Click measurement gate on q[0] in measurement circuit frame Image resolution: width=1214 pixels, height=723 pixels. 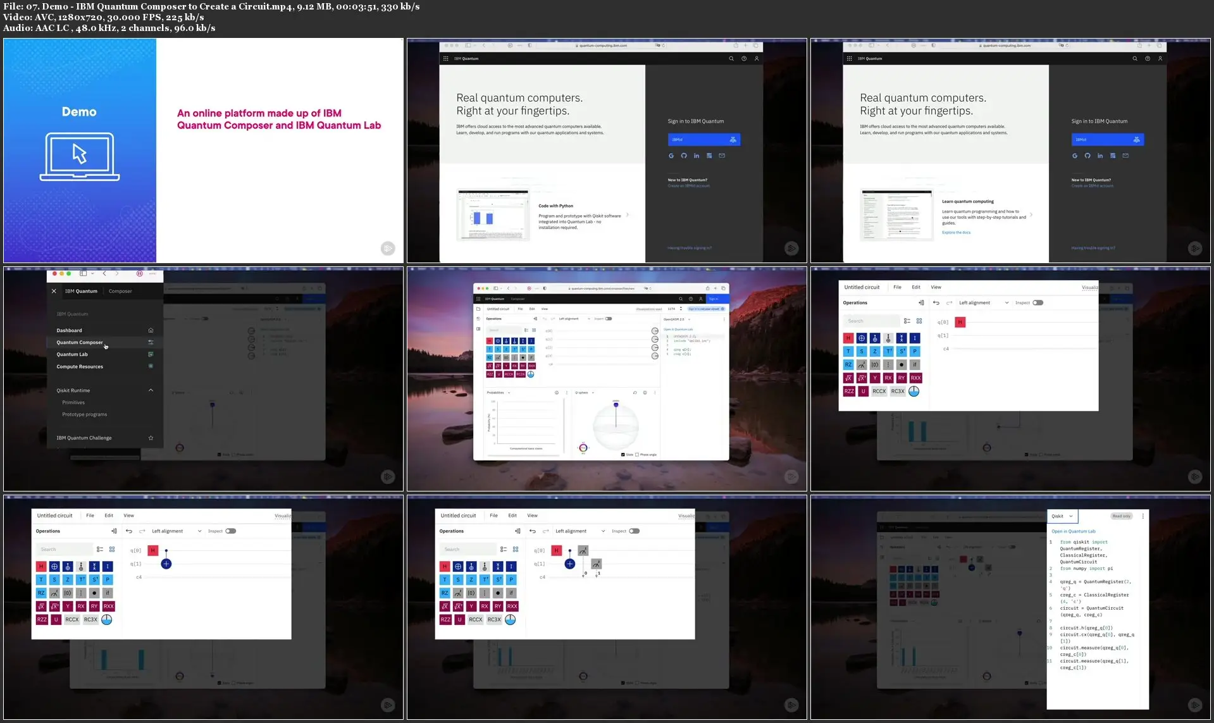point(583,551)
